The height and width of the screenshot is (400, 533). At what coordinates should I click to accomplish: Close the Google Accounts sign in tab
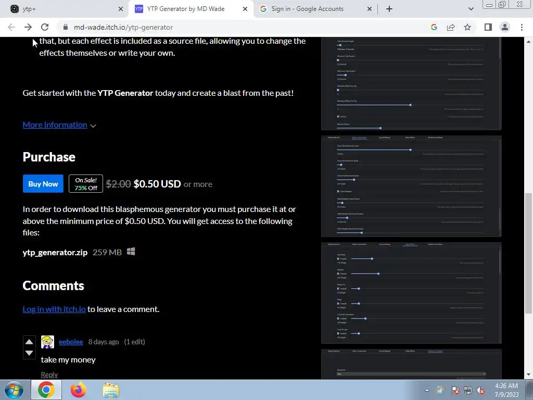click(x=370, y=9)
